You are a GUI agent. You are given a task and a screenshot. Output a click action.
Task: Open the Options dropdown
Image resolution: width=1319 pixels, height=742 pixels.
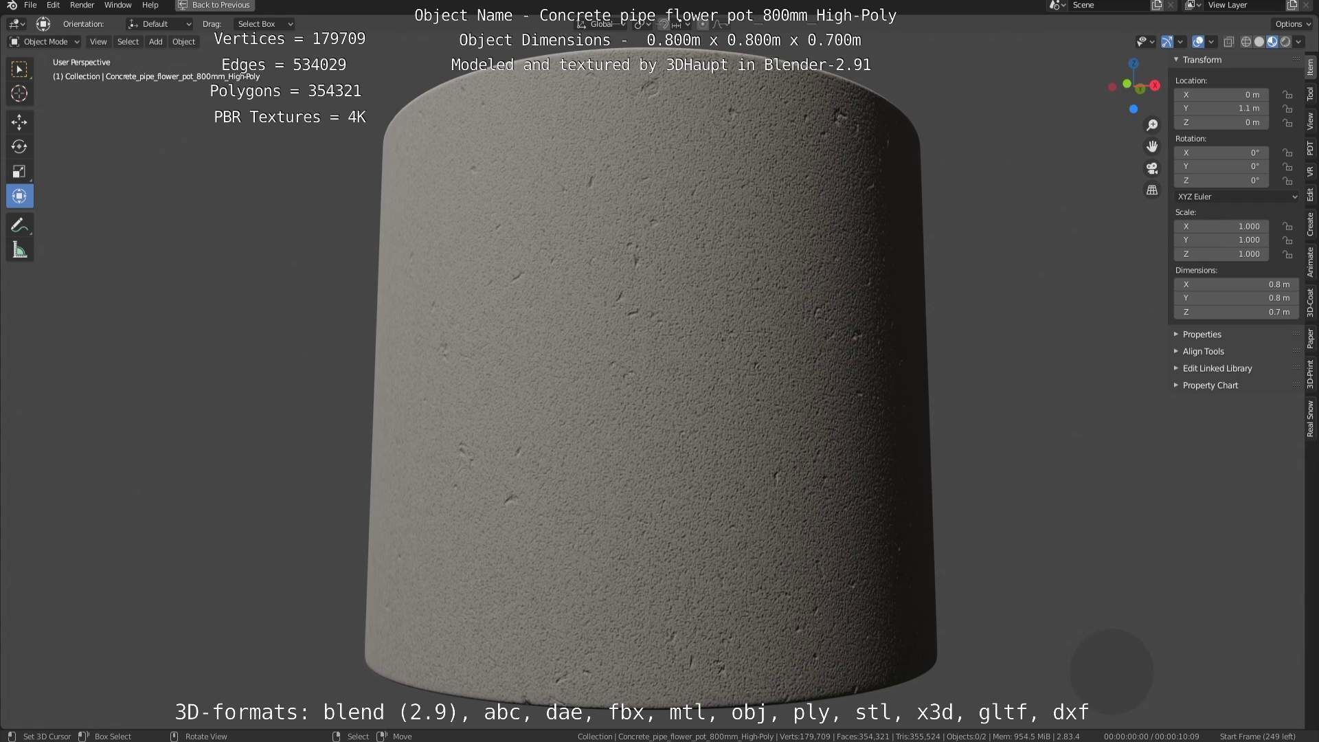1293,24
